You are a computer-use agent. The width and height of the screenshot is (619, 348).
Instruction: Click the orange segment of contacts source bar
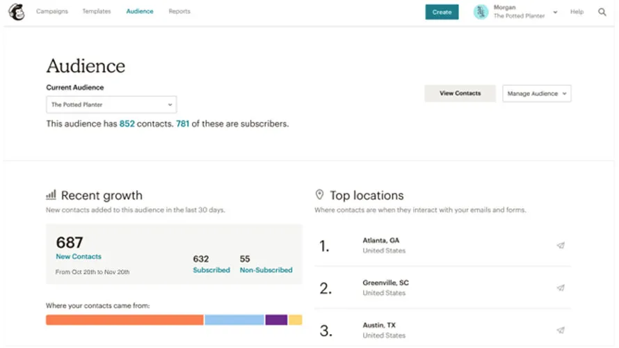point(124,320)
